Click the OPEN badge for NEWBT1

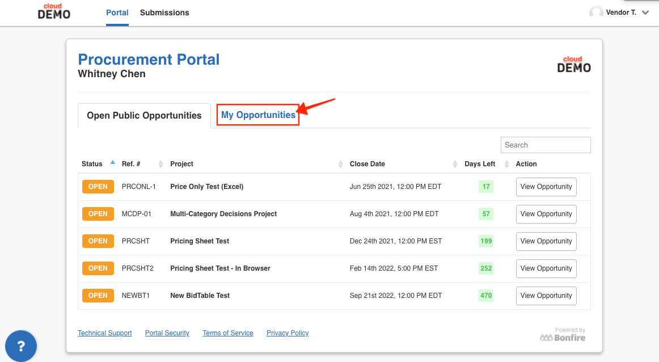point(98,296)
